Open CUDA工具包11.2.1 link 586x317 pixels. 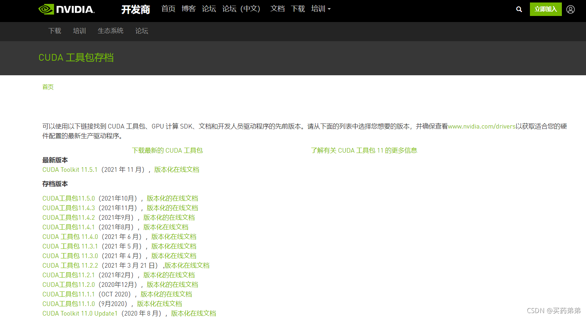(x=69, y=275)
